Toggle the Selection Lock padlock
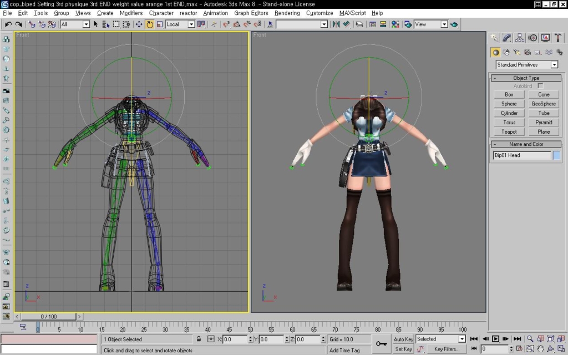Viewport: 568px width, 355px height. pos(199,339)
